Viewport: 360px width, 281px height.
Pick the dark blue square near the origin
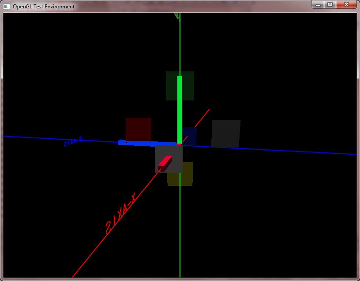coord(191,134)
